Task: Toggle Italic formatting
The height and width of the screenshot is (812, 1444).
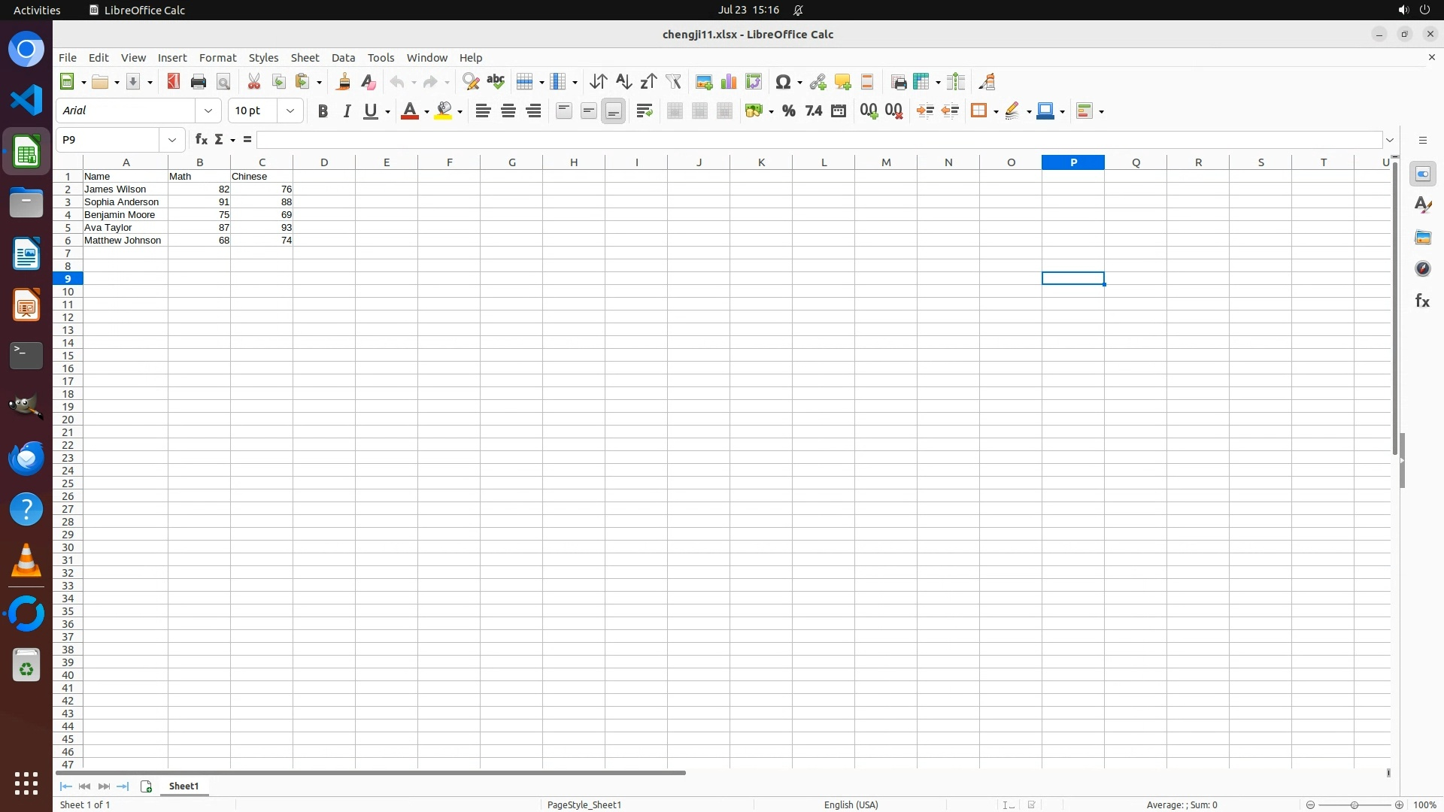Action: (347, 111)
